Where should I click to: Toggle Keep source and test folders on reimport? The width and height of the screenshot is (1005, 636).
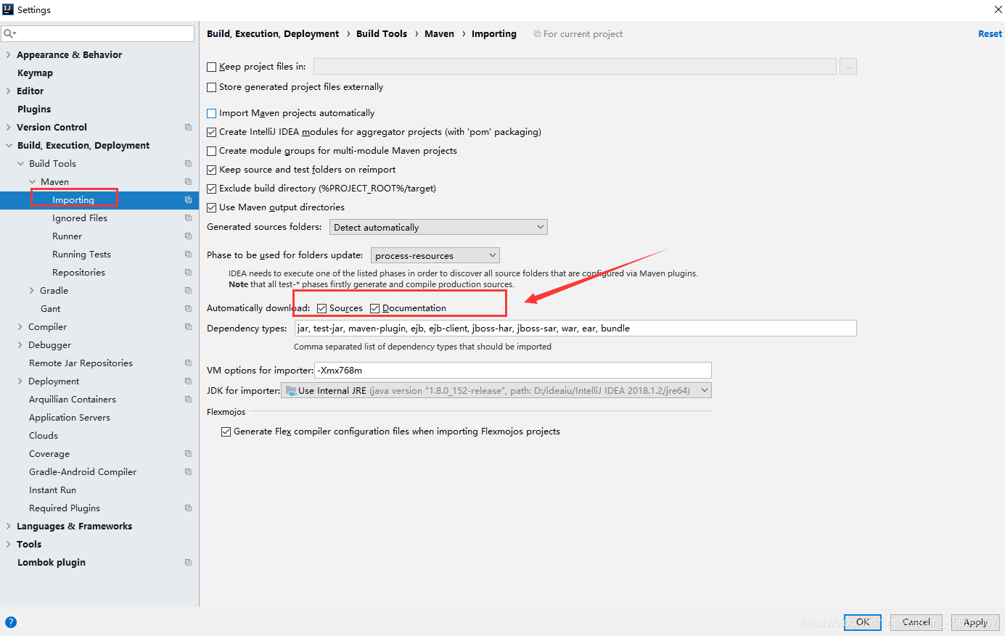pyautogui.click(x=212, y=170)
